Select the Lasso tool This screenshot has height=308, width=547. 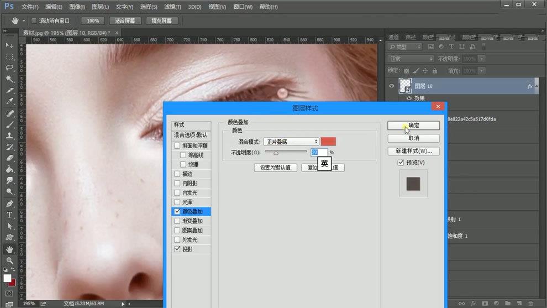coord(9,67)
